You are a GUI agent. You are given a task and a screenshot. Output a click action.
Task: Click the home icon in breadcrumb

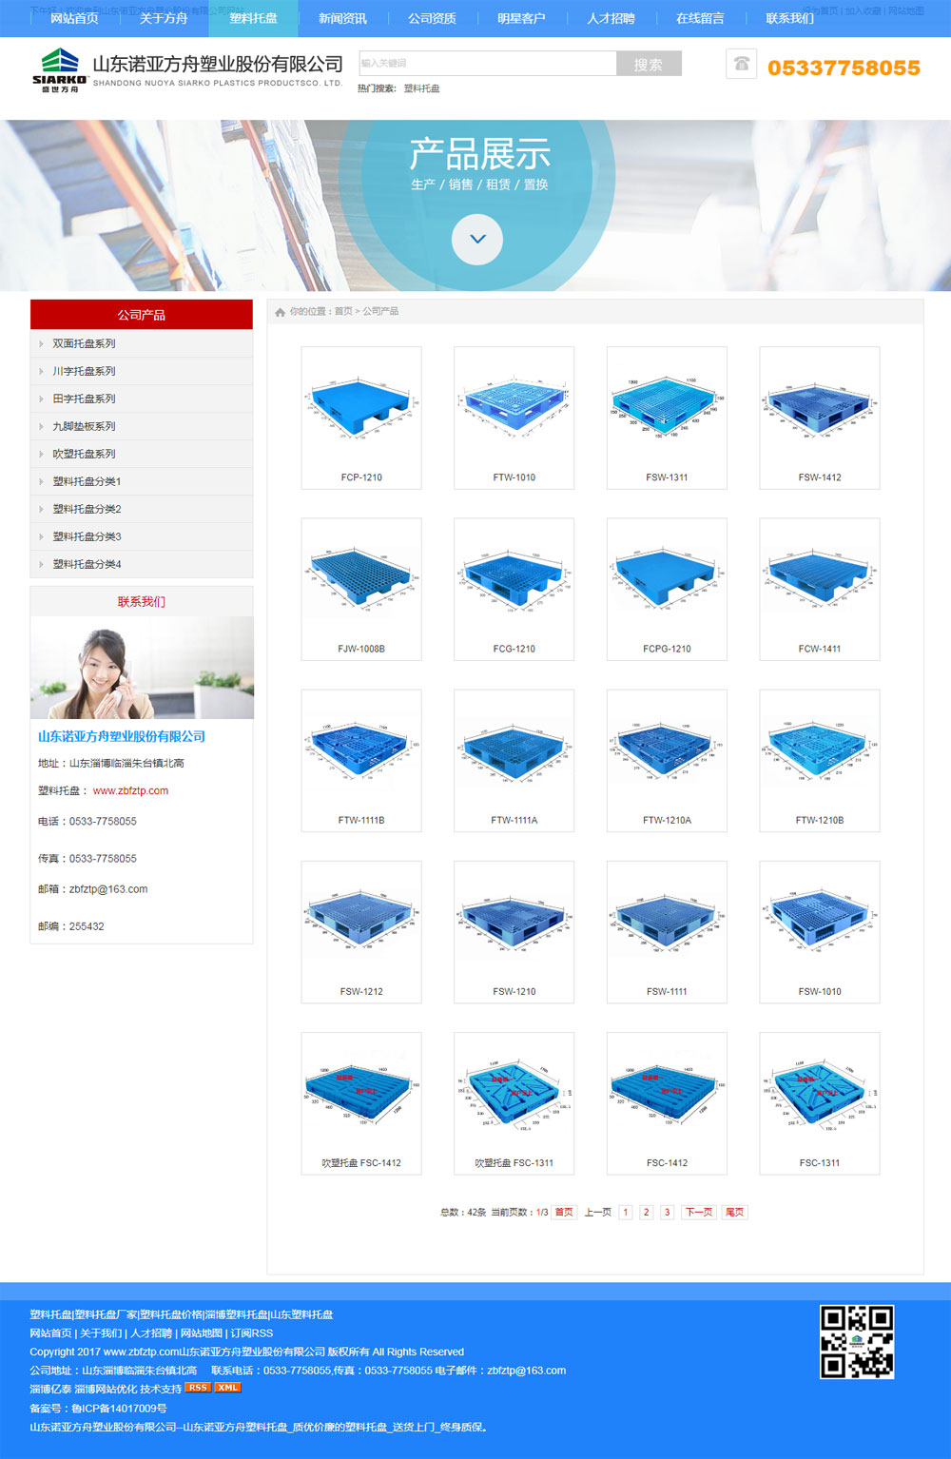coord(280,312)
